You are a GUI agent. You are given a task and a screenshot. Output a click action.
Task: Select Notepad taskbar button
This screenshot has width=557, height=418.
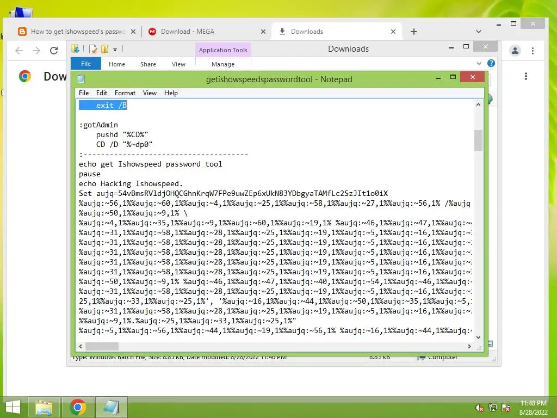click(111, 407)
